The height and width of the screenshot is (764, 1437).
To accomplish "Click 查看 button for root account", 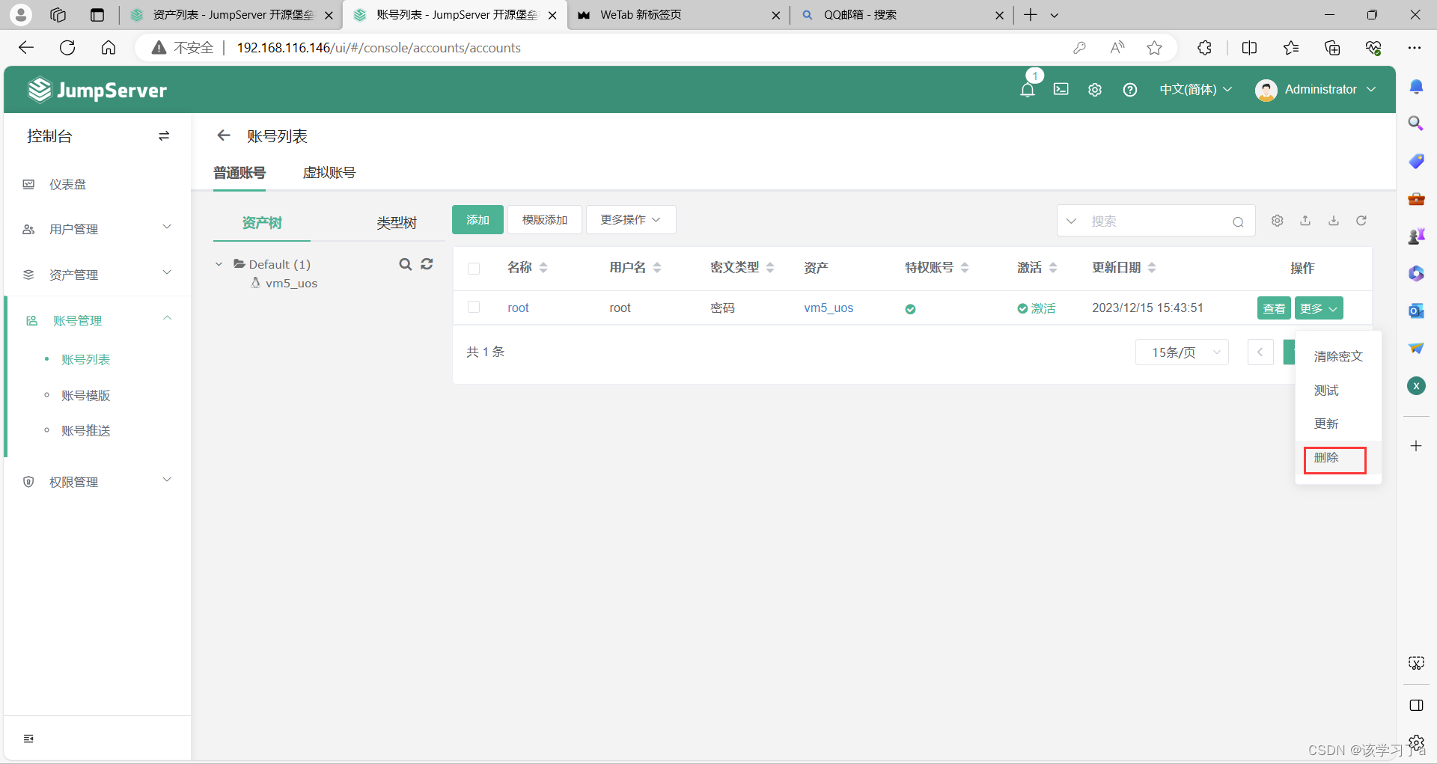I will pyautogui.click(x=1274, y=308).
